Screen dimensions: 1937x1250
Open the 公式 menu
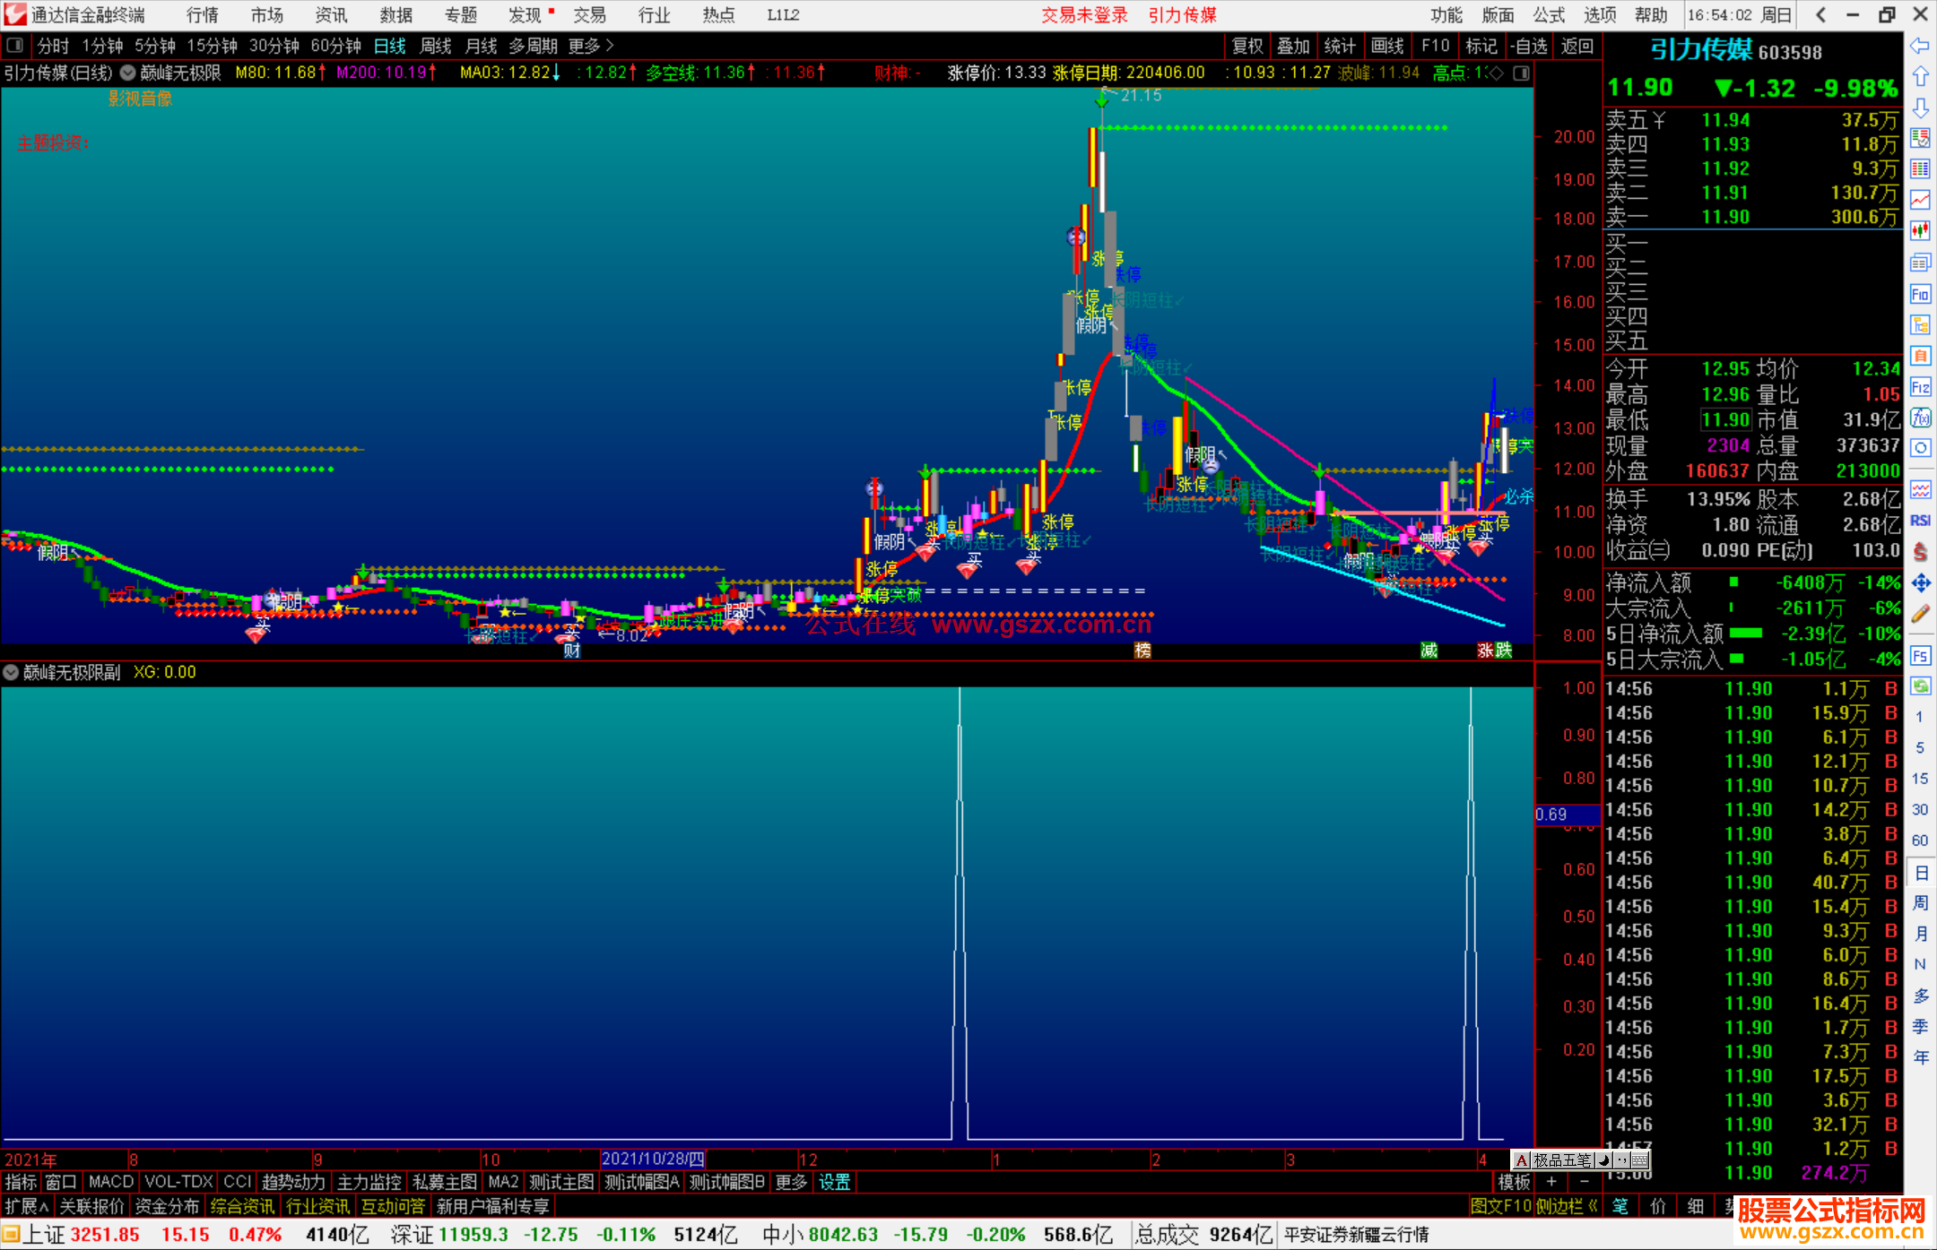coord(1549,15)
